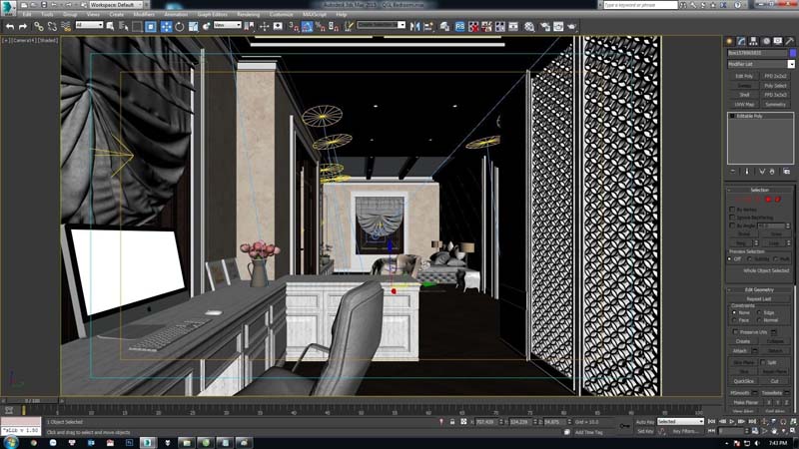Open the selection filter All dropdown
The image size is (799, 449).
tap(88, 26)
